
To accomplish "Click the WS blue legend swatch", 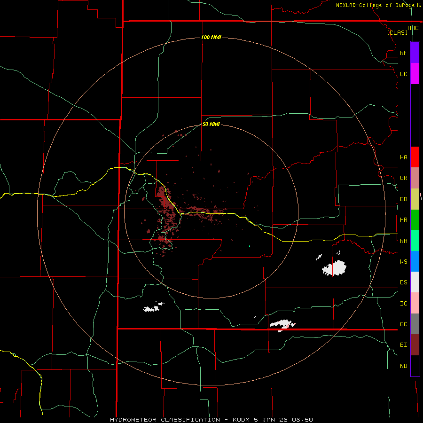I will (x=415, y=261).
